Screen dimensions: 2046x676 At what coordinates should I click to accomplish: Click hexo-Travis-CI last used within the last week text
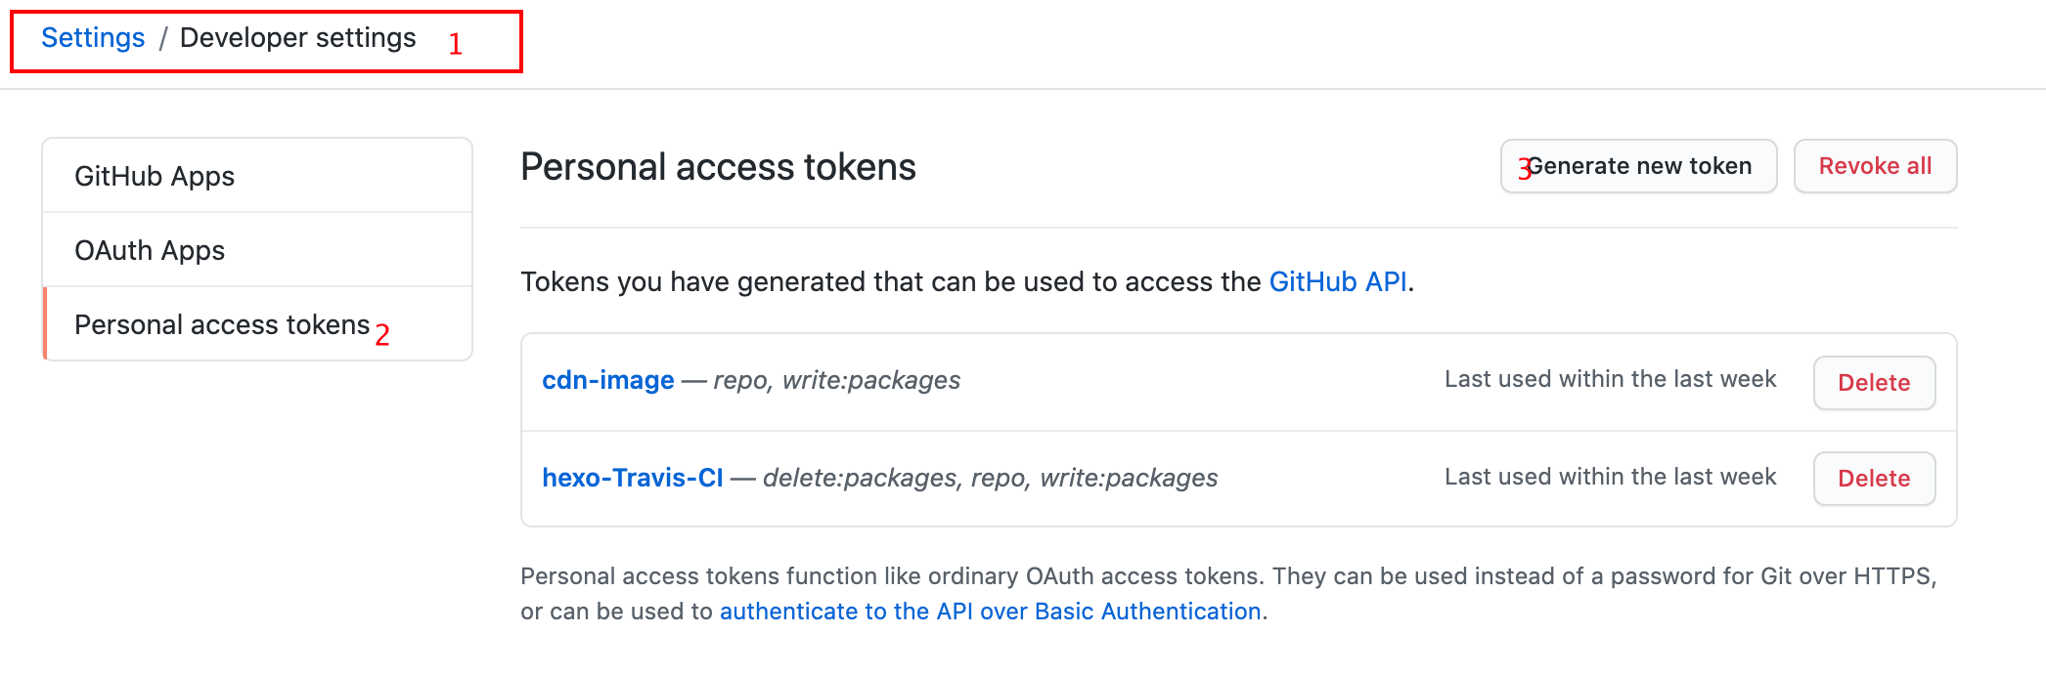click(x=1611, y=477)
